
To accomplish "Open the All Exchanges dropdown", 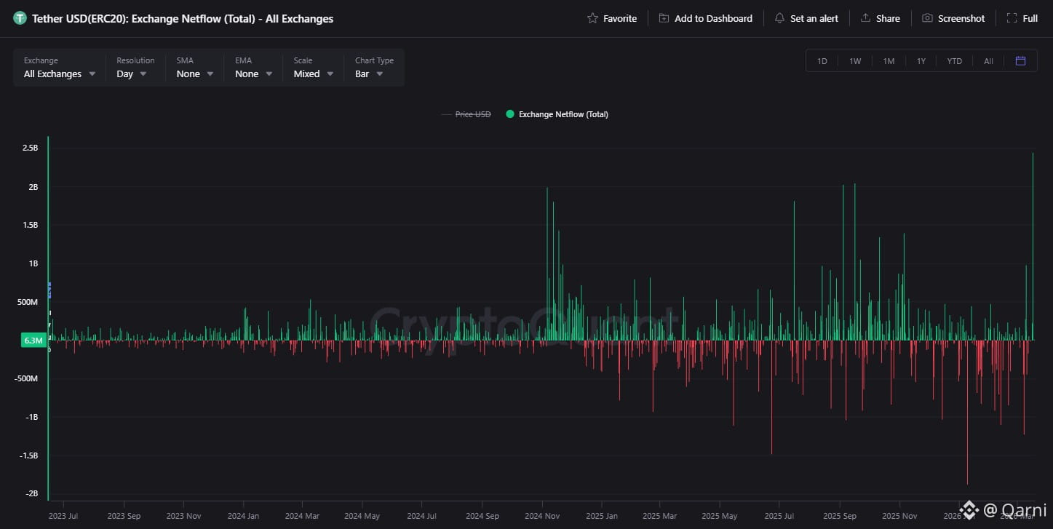I will tap(60, 68).
